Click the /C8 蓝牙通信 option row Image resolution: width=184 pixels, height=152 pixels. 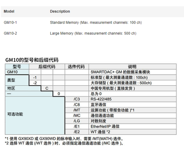point(121,105)
